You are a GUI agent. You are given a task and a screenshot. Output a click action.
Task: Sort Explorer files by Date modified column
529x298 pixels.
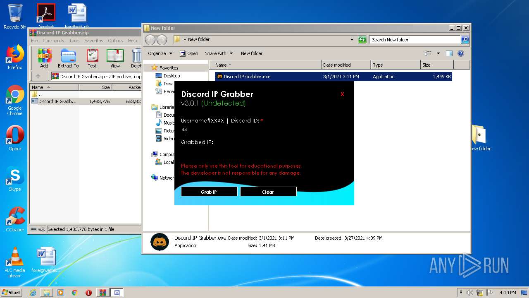346,65
